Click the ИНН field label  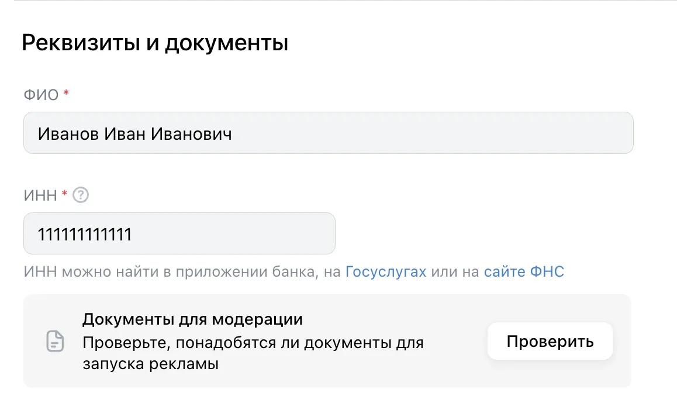[40, 195]
